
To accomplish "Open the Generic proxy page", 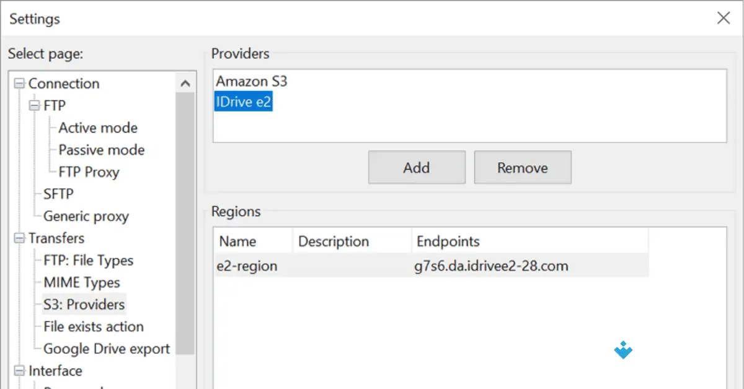I will pos(86,216).
